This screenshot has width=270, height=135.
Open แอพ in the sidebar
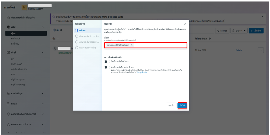[x=13, y=75]
